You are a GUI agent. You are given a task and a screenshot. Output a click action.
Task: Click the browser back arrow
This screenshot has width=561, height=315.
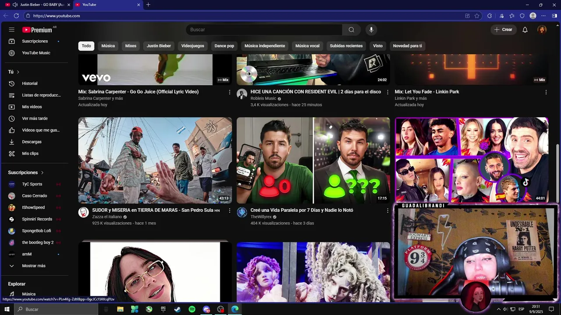click(6, 16)
